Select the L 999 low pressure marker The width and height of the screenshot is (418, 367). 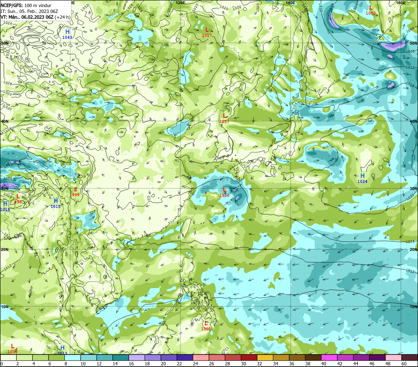pos(76,192)
